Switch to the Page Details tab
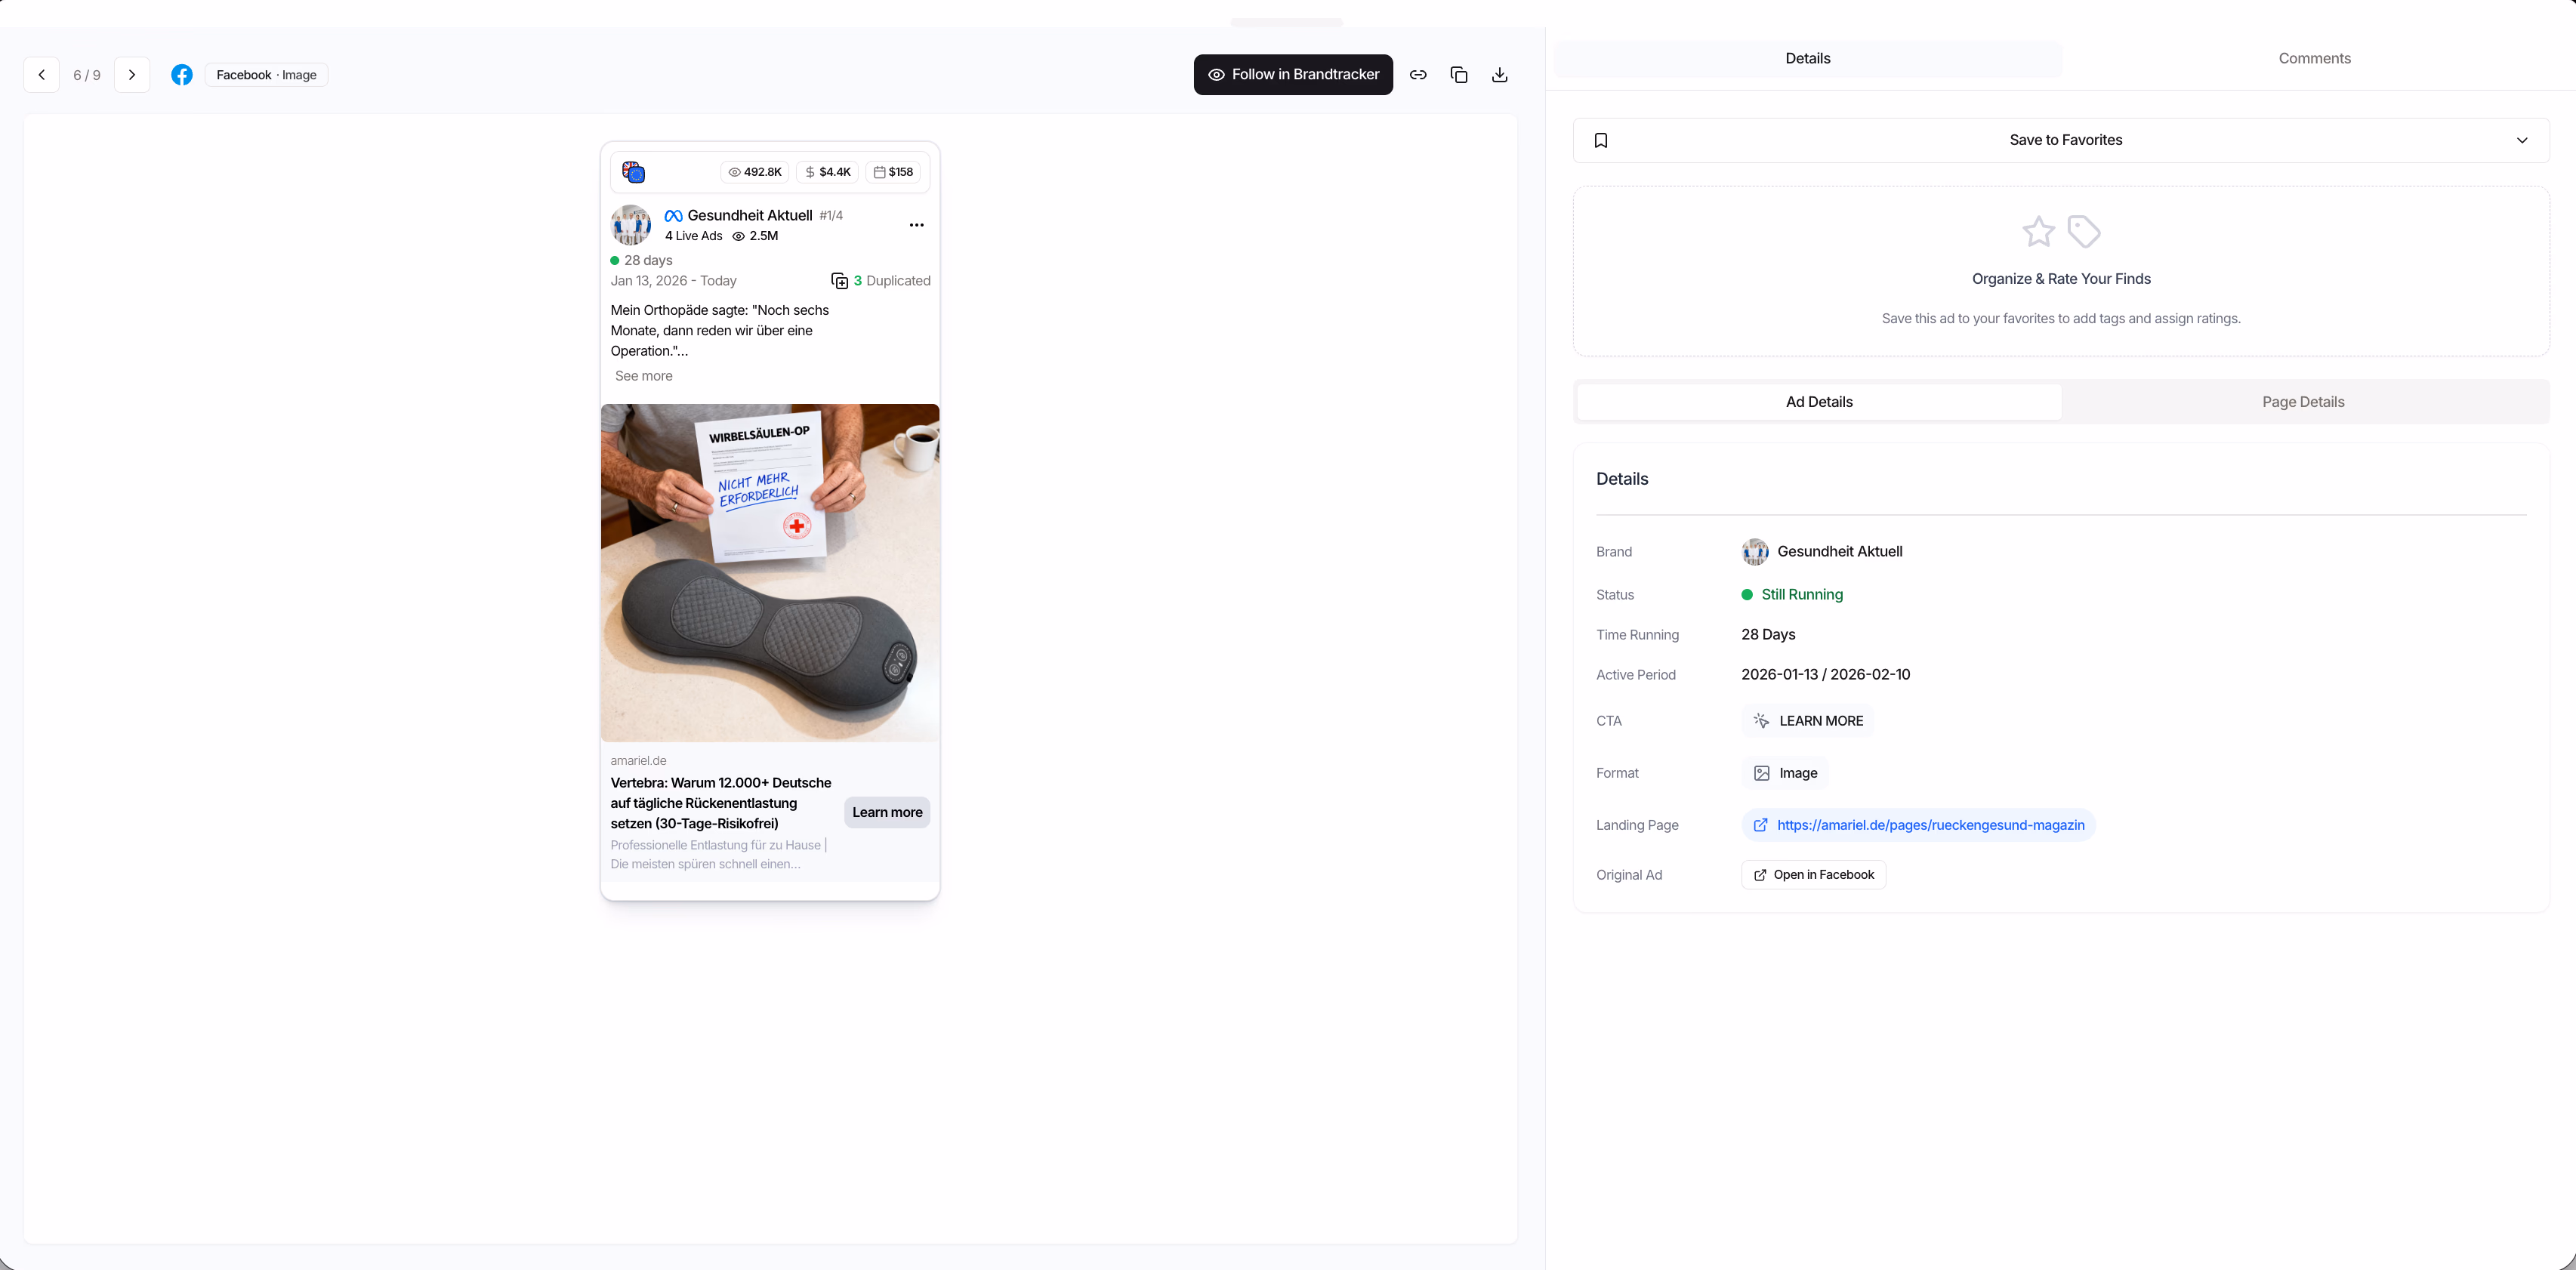The width and height of the screenshot is (2576, 1270). [2302, 402]
